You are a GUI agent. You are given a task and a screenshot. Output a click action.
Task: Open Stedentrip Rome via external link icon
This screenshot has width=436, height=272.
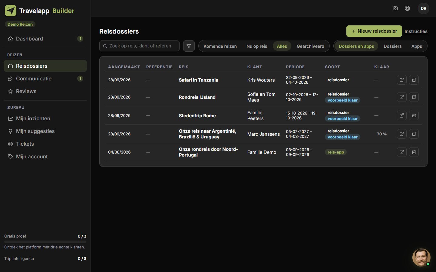(x=402, y=115)
